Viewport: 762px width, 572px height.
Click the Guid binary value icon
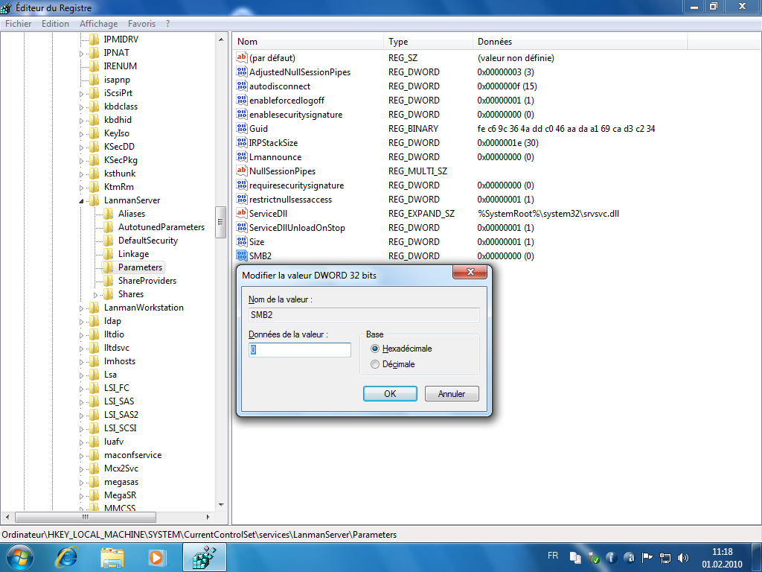tap(241, 129)
